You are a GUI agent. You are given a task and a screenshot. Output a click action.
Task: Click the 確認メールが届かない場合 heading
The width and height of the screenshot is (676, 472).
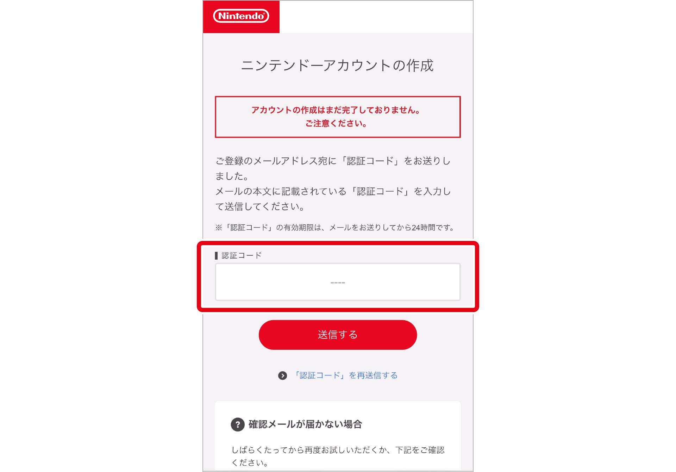305,424
